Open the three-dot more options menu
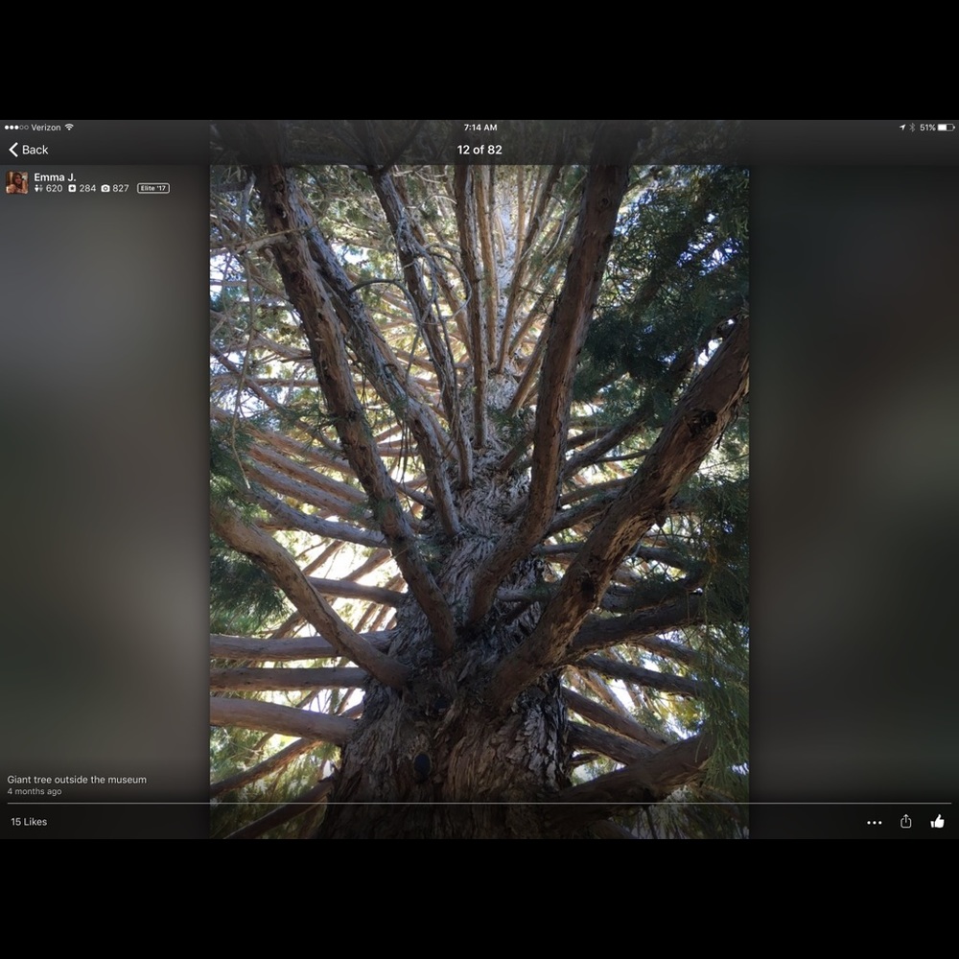Screen dimensions: 959x959 (874, 823)
